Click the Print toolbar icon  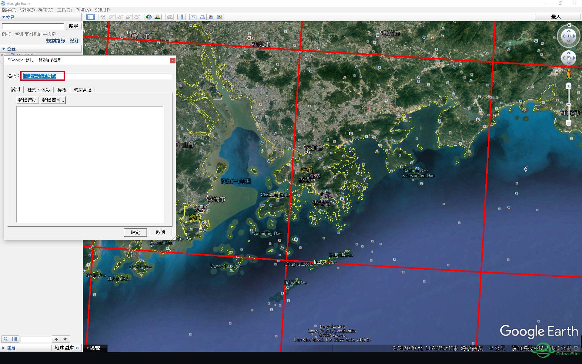click(x=202, y=17)
